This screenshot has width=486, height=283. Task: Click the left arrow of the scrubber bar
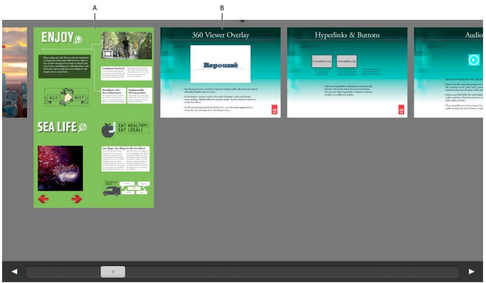tap(14, 272)
